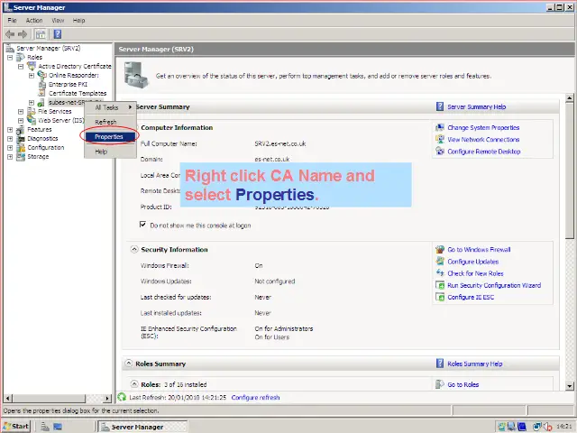Expand the Storage tree node

[x=10, y=157]
